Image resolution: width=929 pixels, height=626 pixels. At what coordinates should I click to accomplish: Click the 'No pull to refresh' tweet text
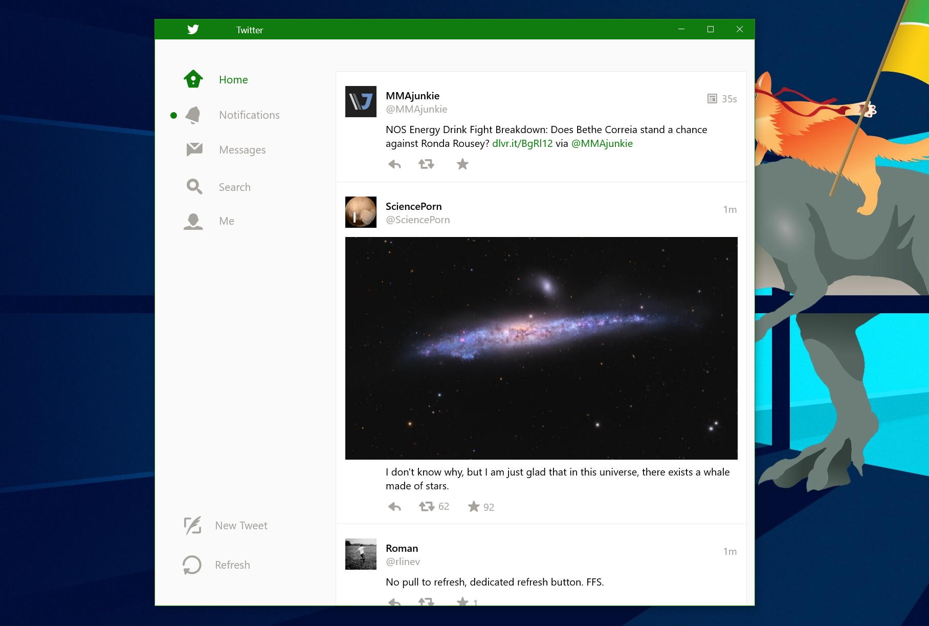495,582
